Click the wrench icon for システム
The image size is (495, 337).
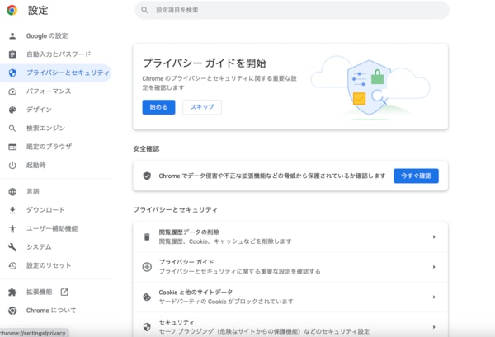point(12,247)
